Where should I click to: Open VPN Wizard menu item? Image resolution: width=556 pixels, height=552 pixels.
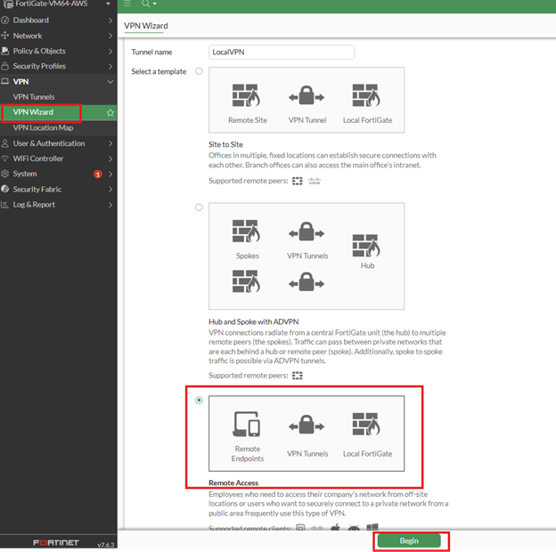click(x=33, y=112)
